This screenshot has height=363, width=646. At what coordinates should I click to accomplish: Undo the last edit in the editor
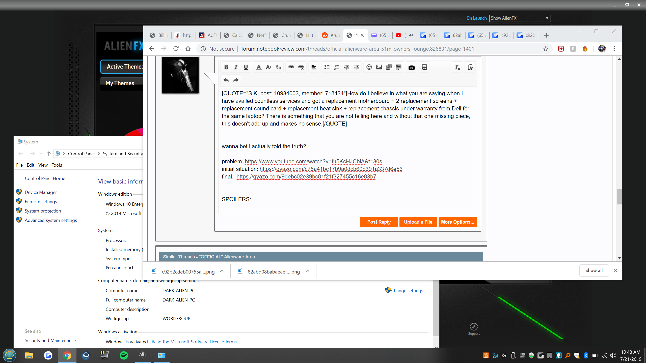(x=226, y=80)
